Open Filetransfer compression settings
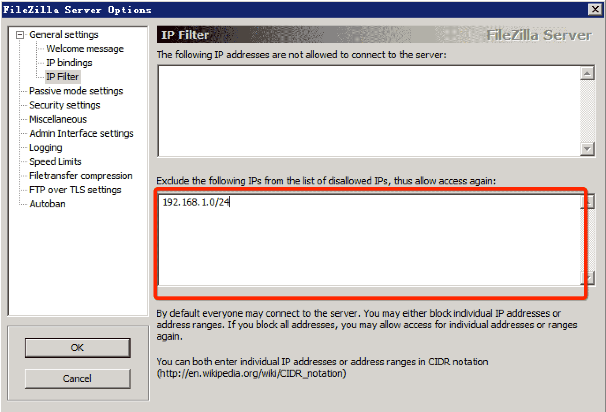This screenshot has height=412, width=606. coord(81,176)
